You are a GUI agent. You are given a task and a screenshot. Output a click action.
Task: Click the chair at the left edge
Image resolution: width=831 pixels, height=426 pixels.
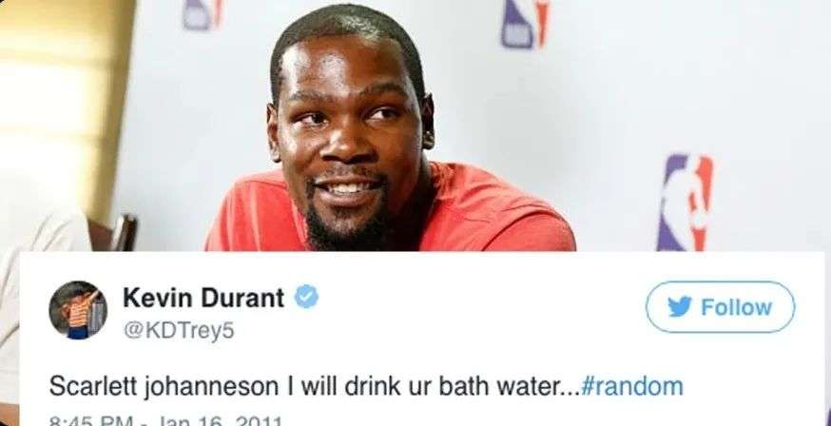(113, 232)
